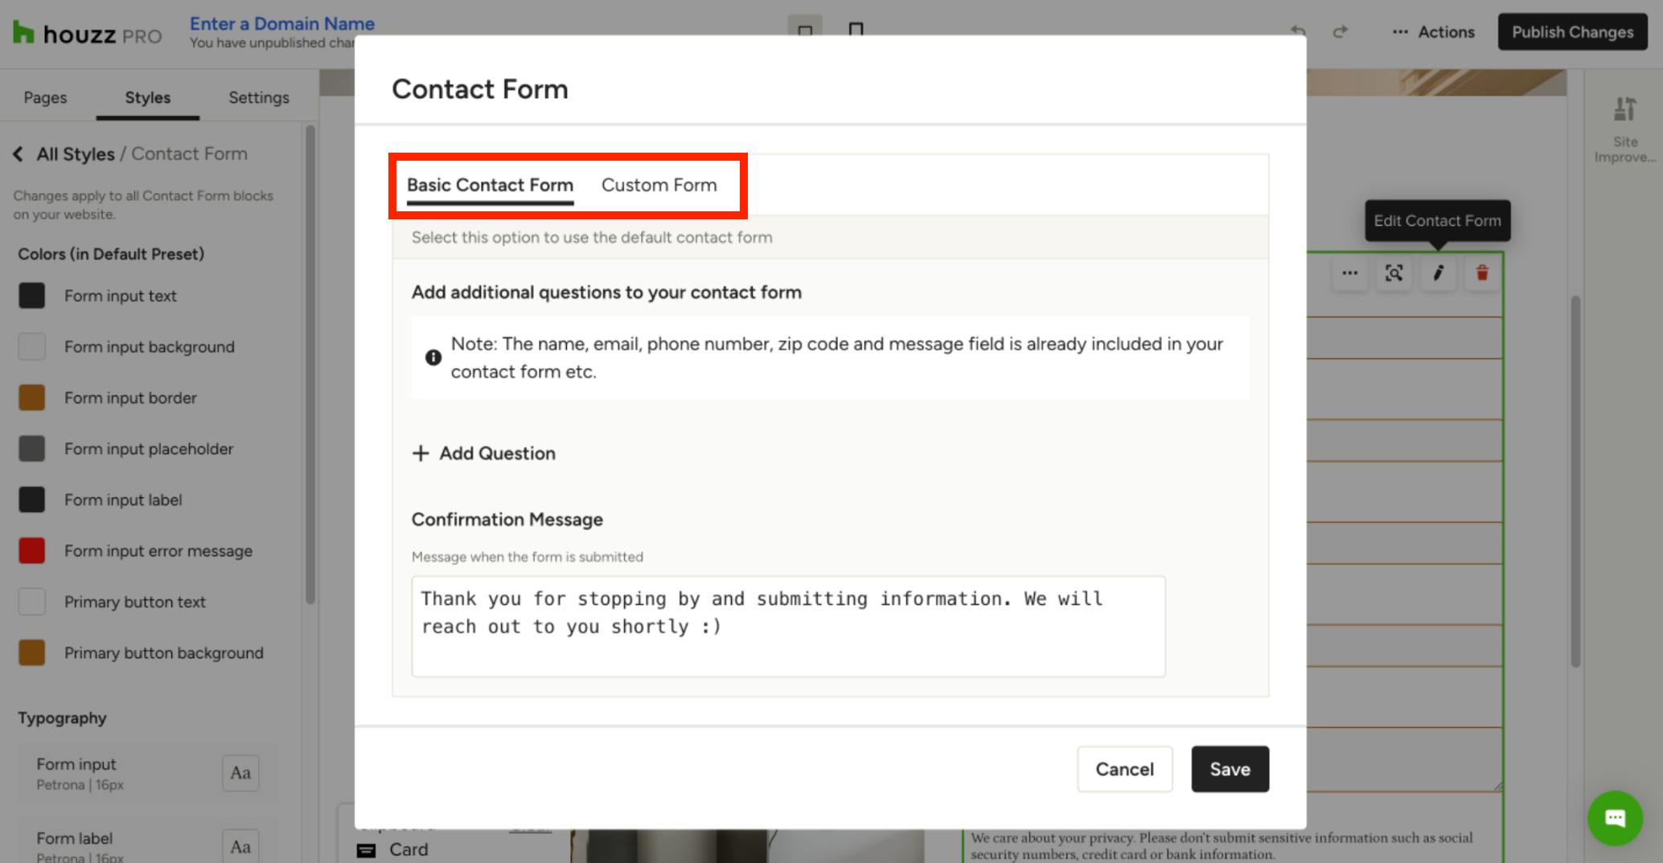This screenshot has width=1663, height=863.
Task: Open Form input typography Aa selector
Action: [x=240, y=773]
